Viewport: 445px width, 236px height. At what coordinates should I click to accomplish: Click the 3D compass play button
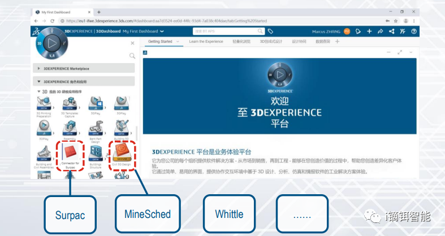[x=51, y=42]
